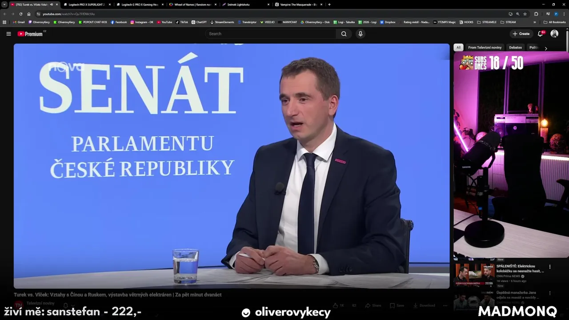Click the browser forward arrow
The image size is (569, 320).
click(x=13, y=14)
